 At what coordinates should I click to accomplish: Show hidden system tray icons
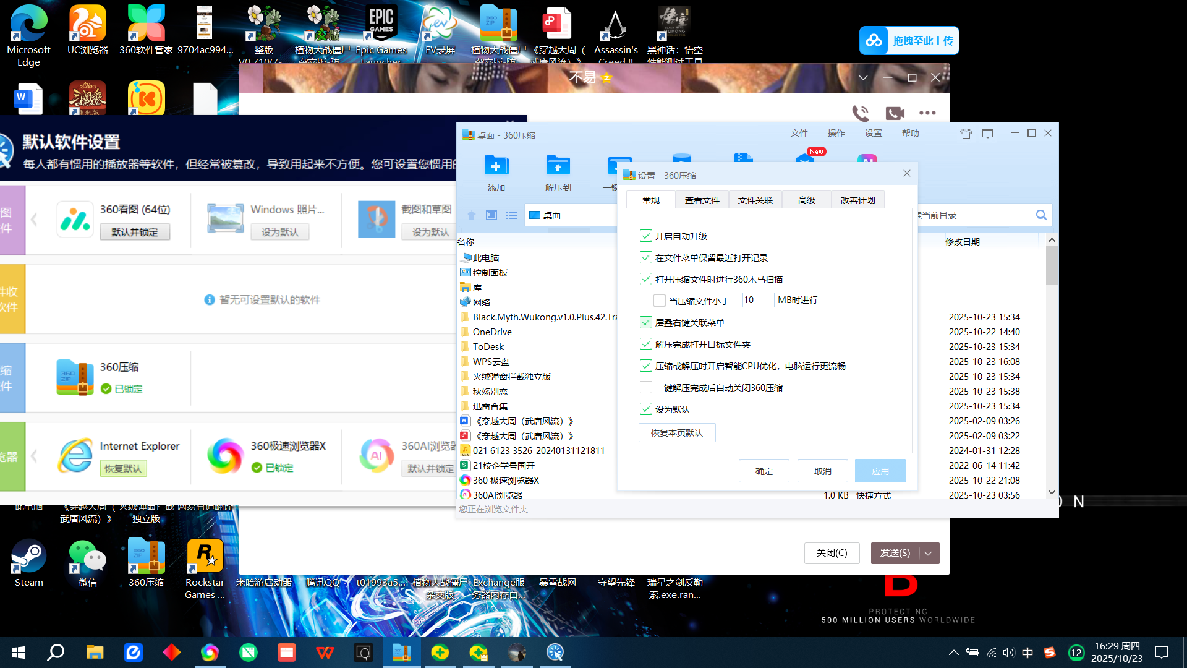pos(953,653)
